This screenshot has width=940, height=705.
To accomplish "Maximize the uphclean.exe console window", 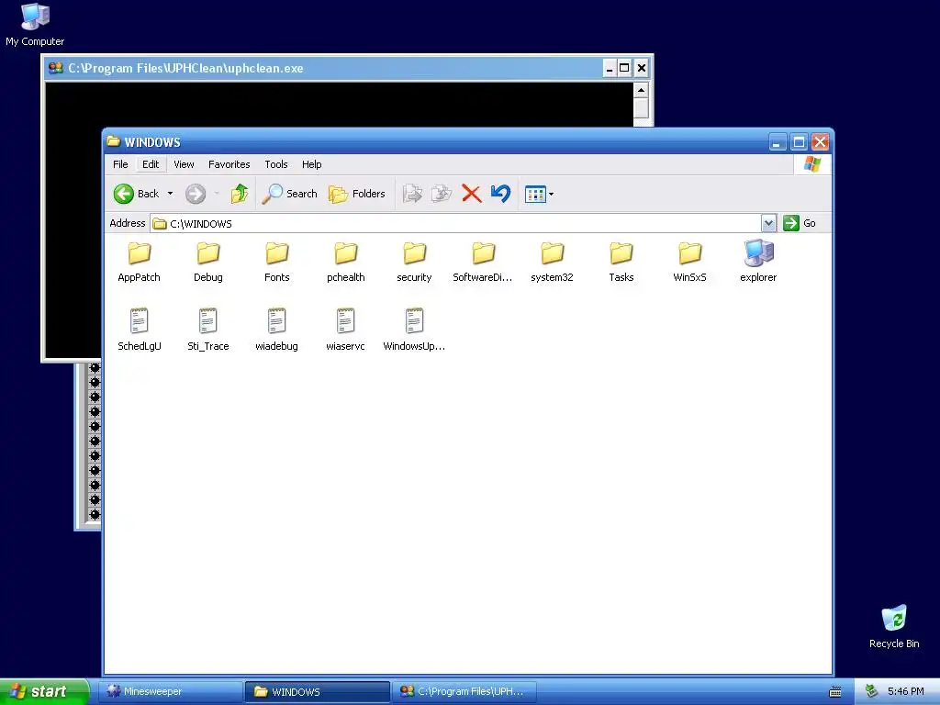I will 624,68.
